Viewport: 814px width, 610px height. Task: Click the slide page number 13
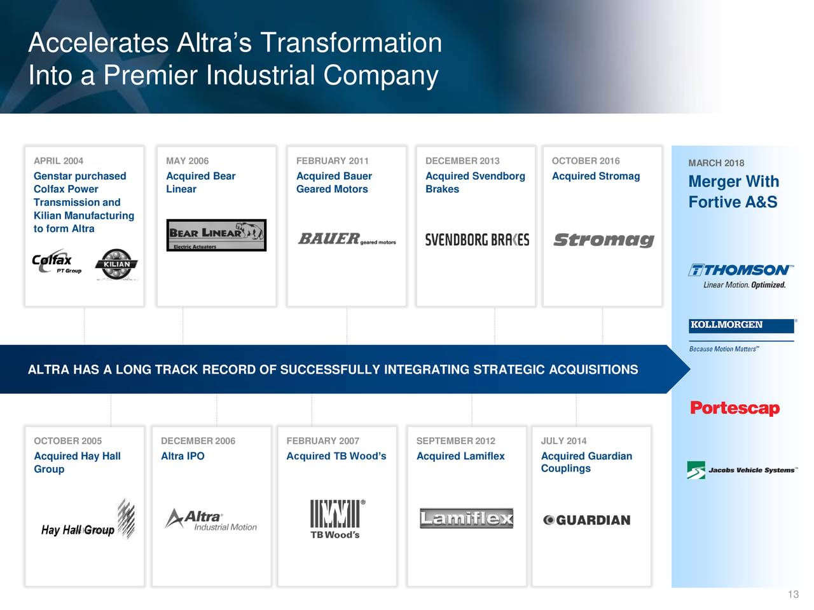[793, 595]
